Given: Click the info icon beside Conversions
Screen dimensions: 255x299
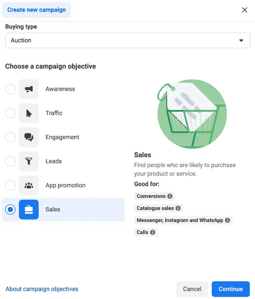Looking at the screenshot, I should coord(170,196).
